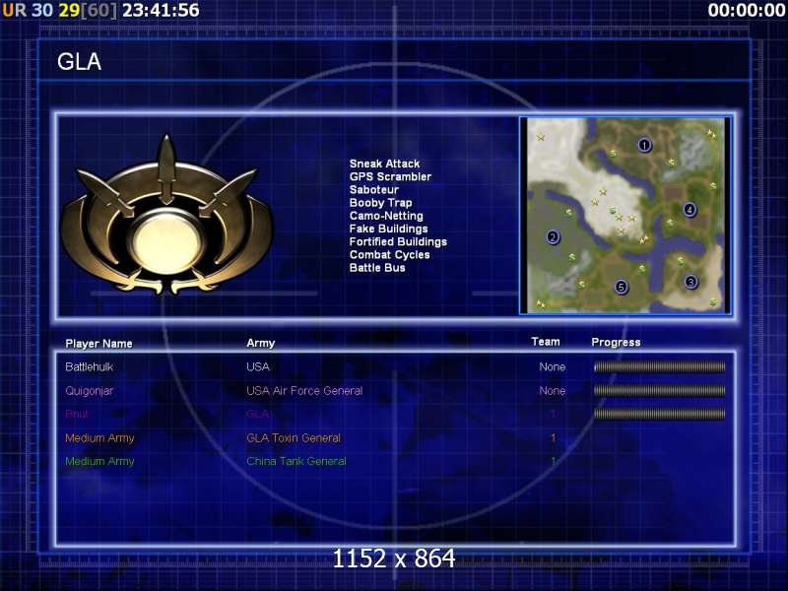Click the "Fake Buildings" list entry
The image size is (788, 591).
tap(388, 230)
